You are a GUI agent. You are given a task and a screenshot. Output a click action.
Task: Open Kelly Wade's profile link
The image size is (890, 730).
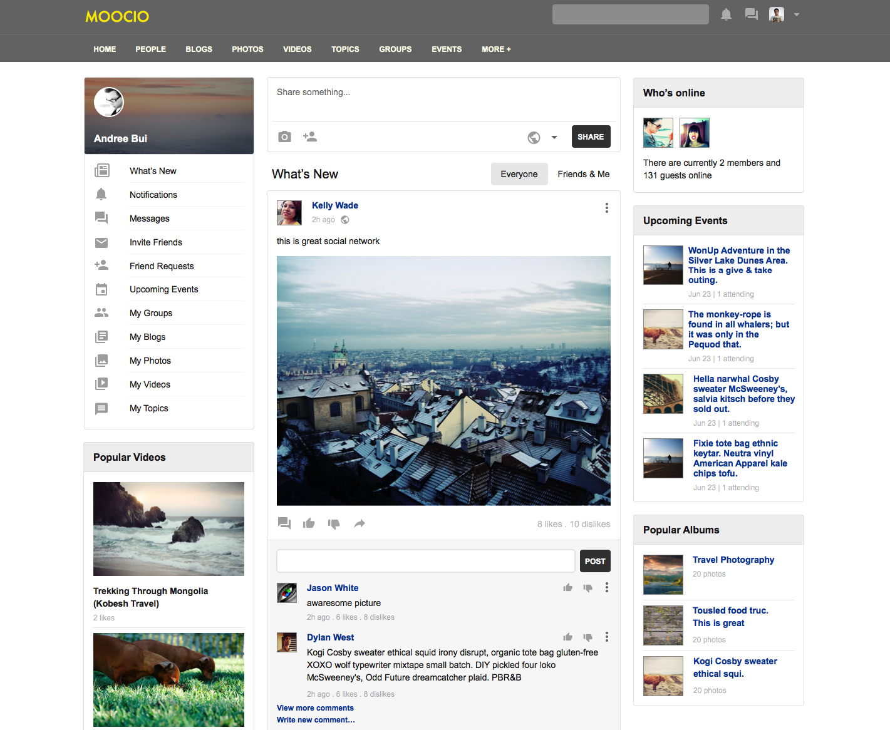tap(335, 205)
